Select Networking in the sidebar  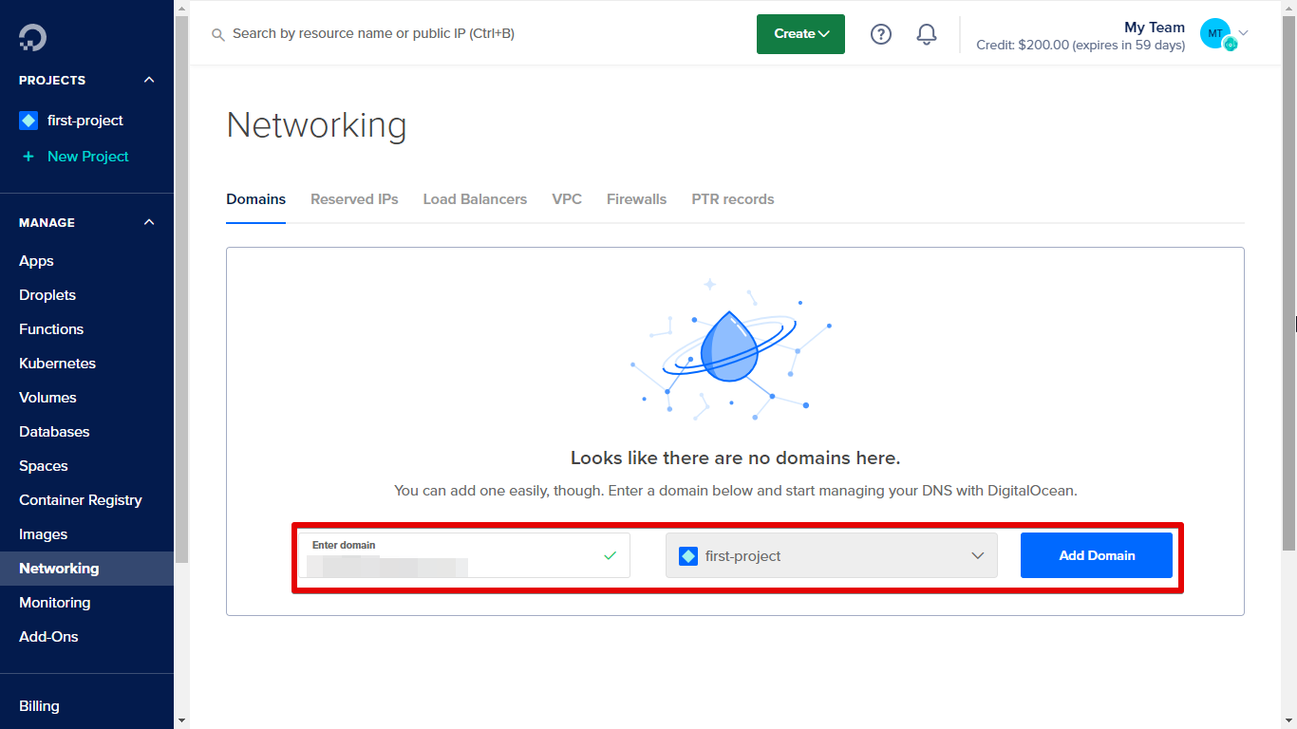coord(86,569)
